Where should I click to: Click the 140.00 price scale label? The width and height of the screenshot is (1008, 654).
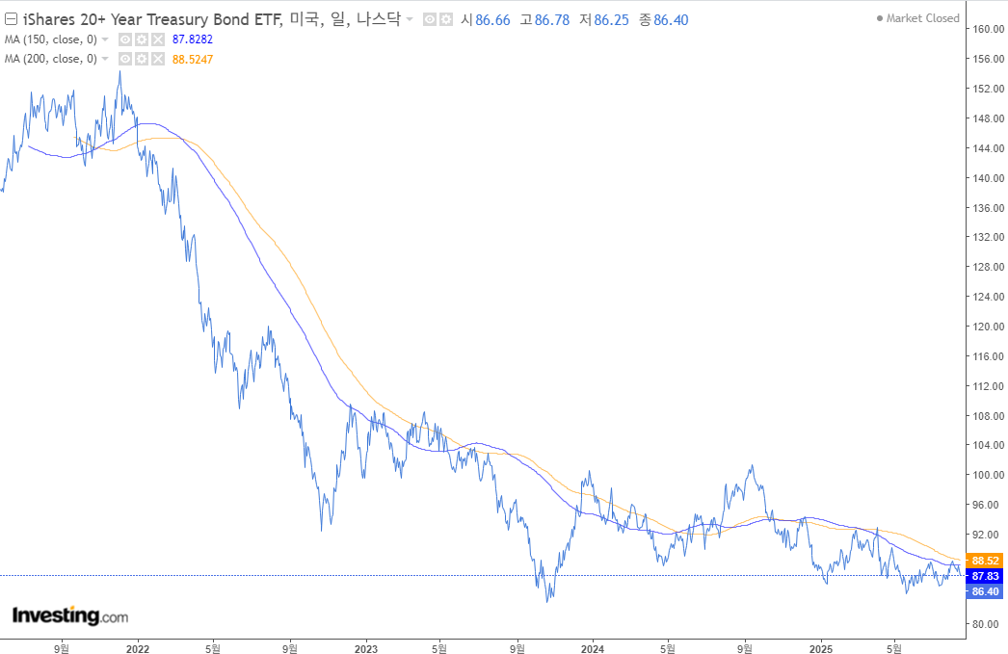(988, 178)
